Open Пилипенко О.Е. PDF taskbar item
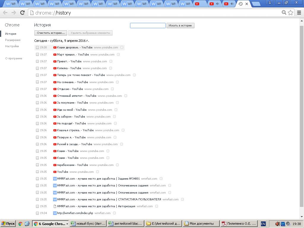Screen dimensions: 304x228 [239, 224]
